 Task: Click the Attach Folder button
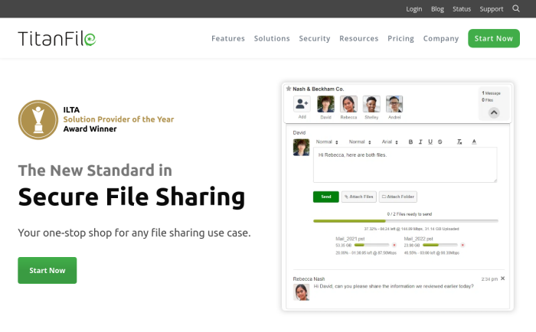pos(398,197)
